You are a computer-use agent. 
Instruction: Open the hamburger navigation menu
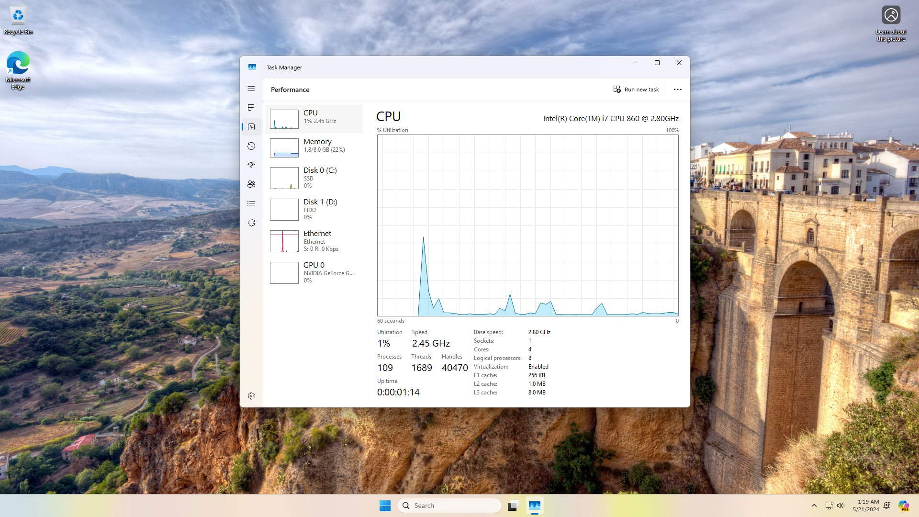pyautogui.click(x=251, y=89)
